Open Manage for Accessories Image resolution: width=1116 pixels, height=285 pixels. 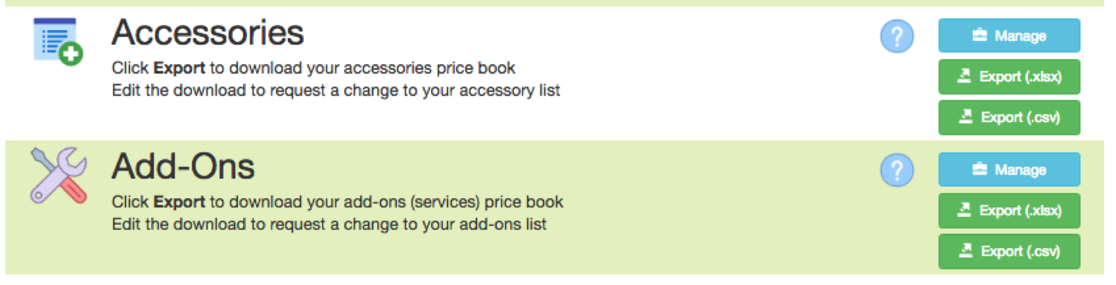(1009, 35)
